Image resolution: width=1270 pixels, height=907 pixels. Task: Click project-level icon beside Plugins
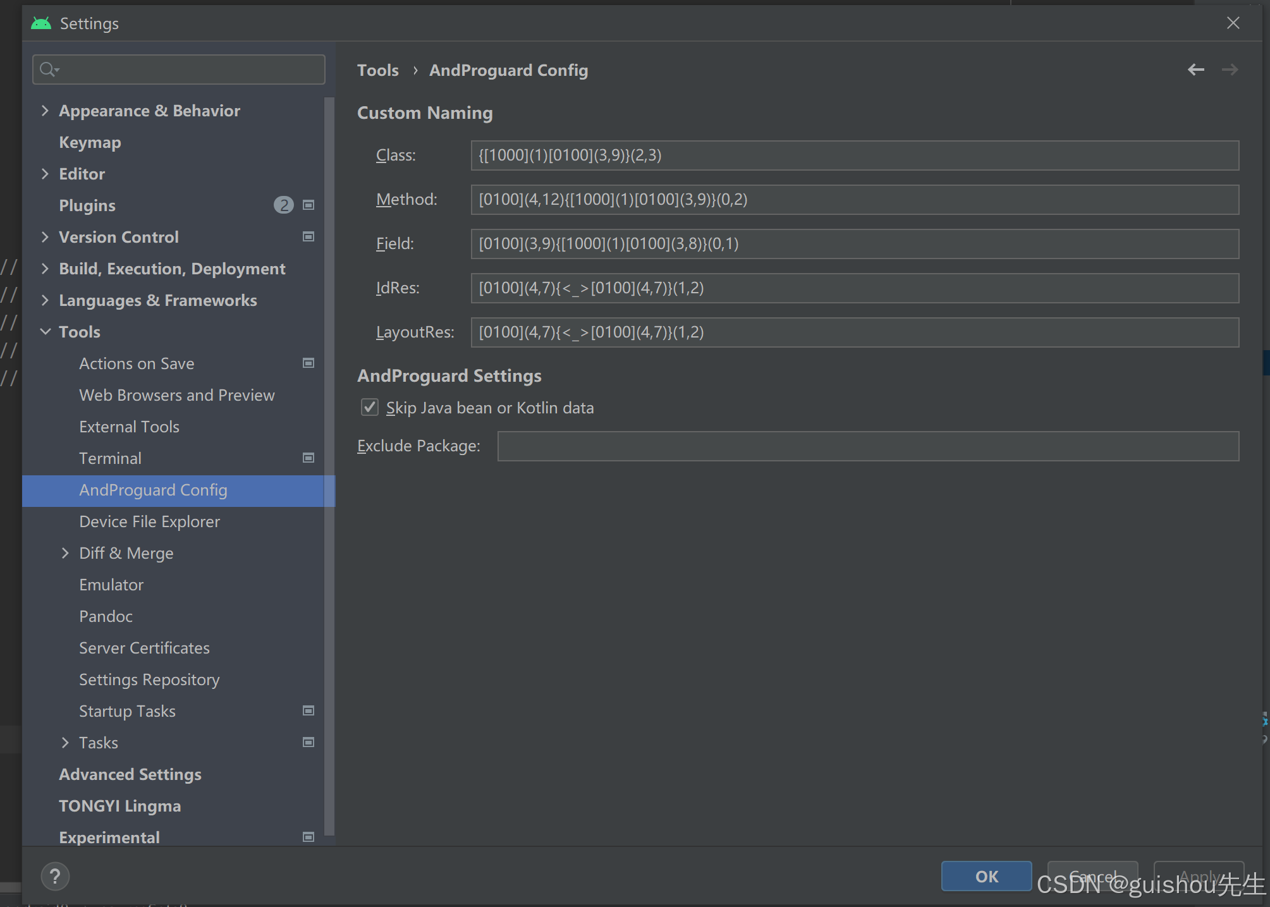pyautogui.click(x=308, y=205)
